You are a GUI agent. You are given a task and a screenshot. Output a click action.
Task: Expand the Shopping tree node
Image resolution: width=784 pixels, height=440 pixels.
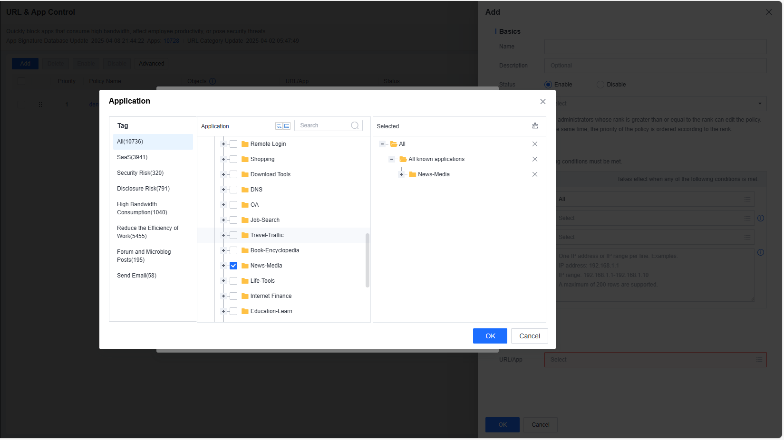click(223, 159)
